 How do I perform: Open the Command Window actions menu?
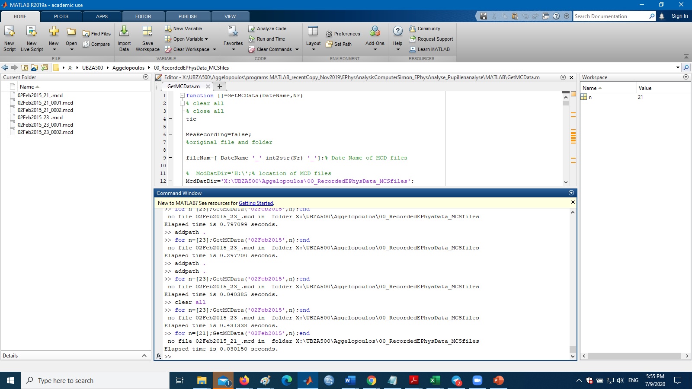point(571,193)
